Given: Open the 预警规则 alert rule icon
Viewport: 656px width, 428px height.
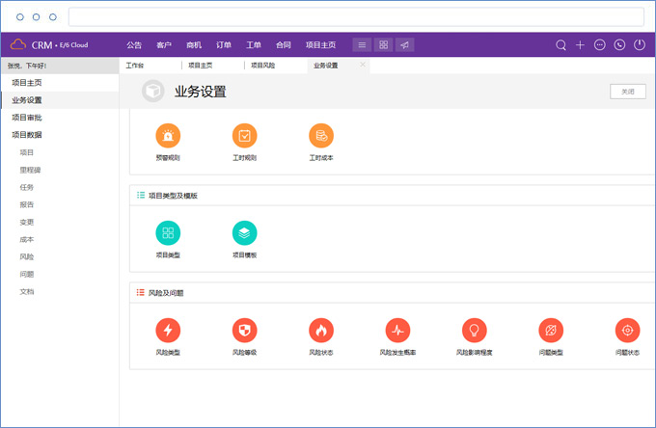Looking at the screenshot, I should (168, 136).
